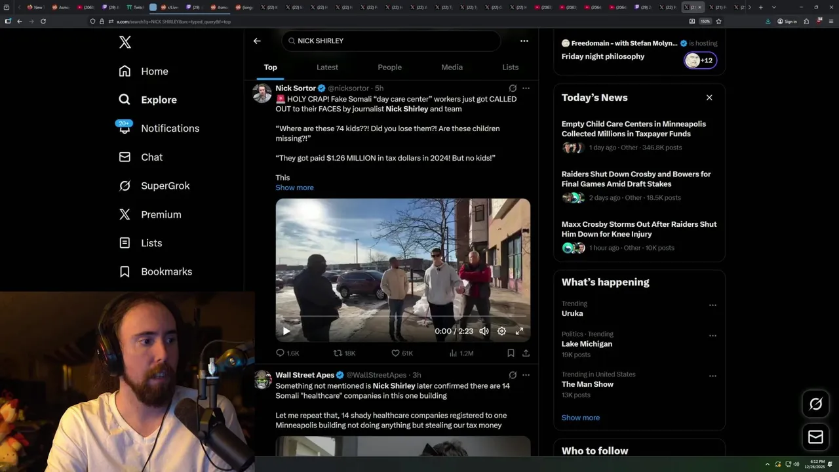Screen dimensions: 839x472
Task: Expand post text with Show more
Action: click(x=294, y=187)
